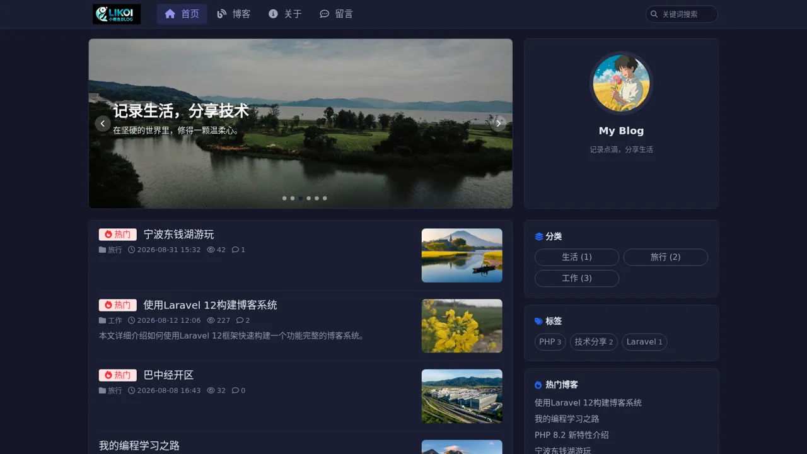
Task: Click the home icon beside 首页
Action: pos(170,14)
